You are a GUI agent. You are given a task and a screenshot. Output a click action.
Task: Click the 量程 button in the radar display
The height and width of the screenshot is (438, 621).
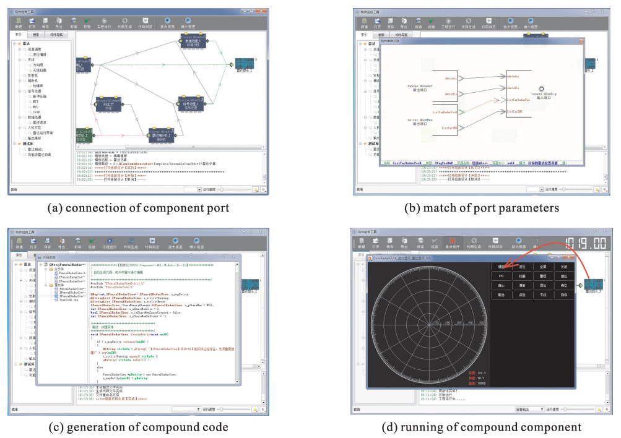point(543,276)
